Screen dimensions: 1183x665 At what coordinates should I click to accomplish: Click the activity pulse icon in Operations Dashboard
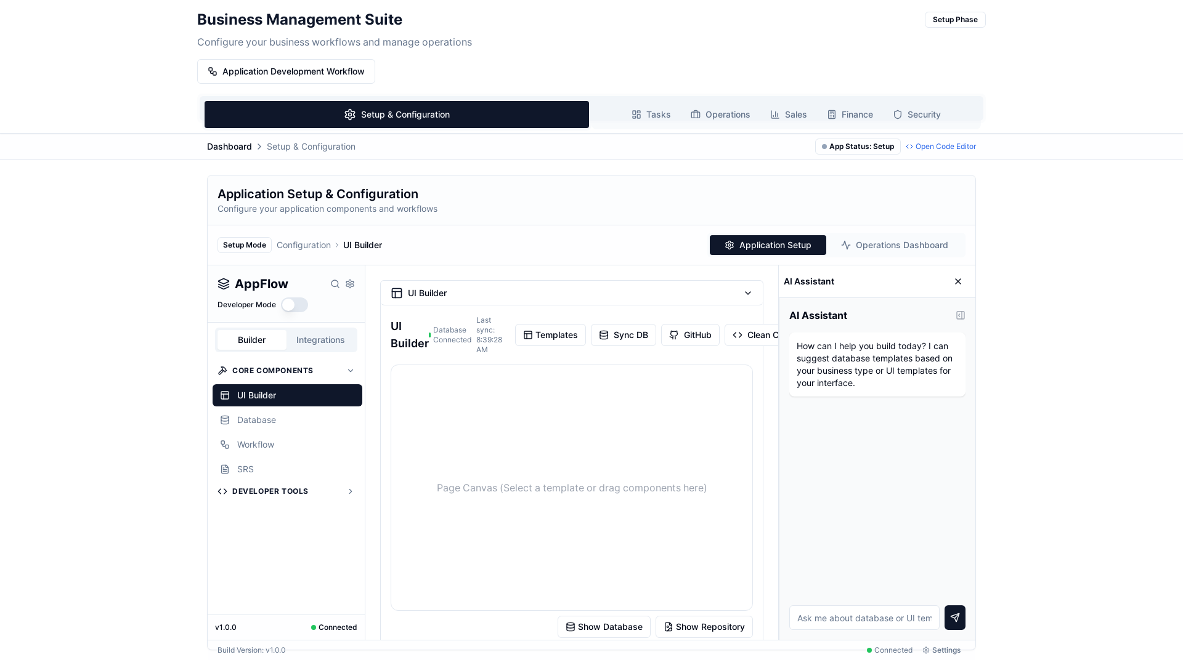tap(846, 245)
